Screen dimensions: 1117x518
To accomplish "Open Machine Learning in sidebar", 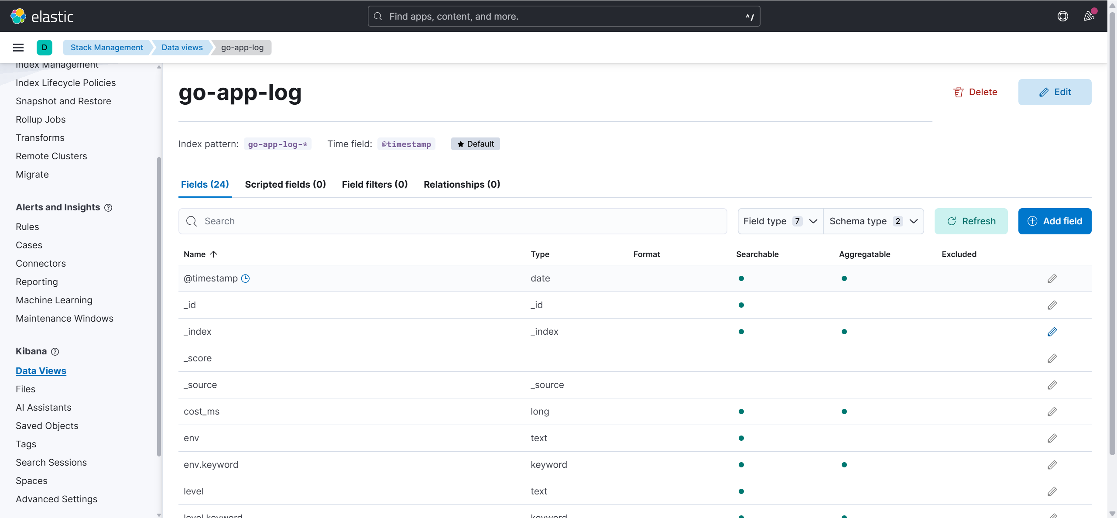I will click(x=54, y=300).
